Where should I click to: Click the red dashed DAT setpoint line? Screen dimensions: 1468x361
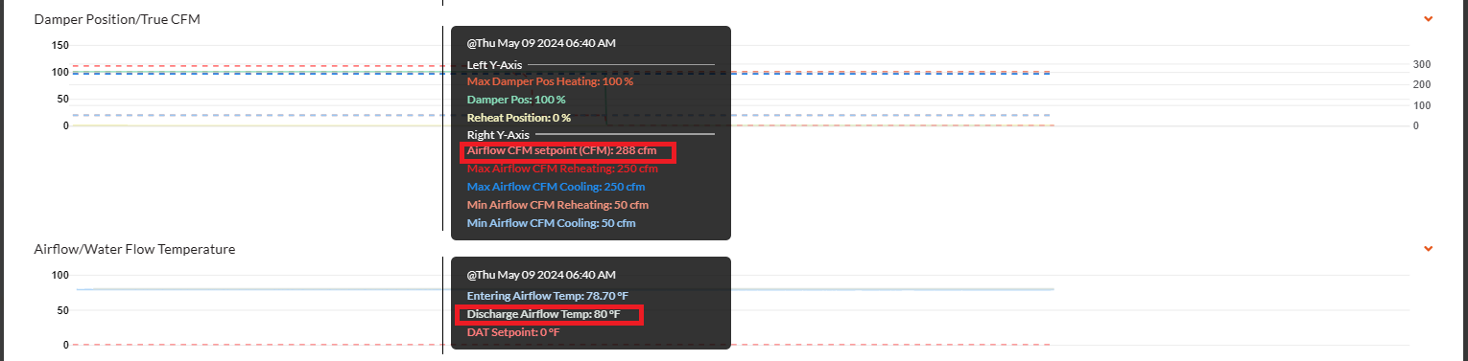coord(269,344)
